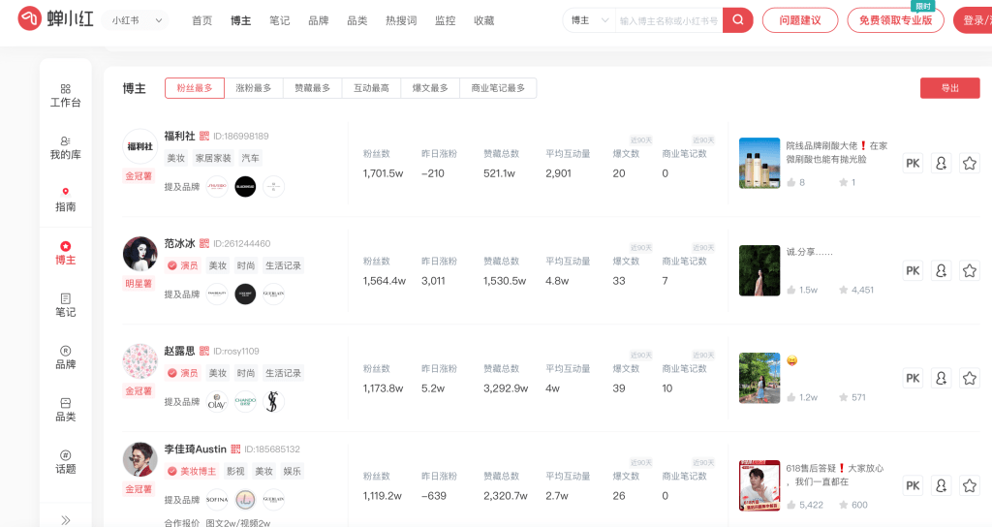The height and width of the screenshot is (527, 992).
Task: Click the 蝉小红 logo
Action: coord(56,19)
